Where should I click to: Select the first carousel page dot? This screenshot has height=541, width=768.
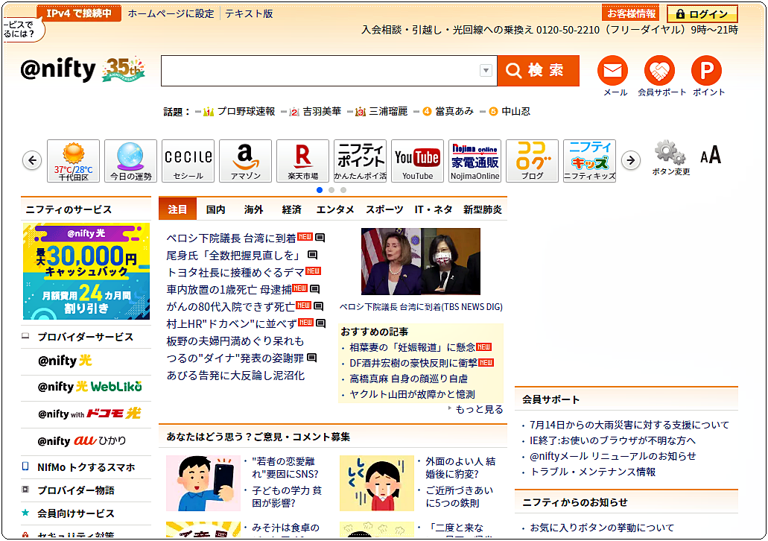click(x=320, y=189)
